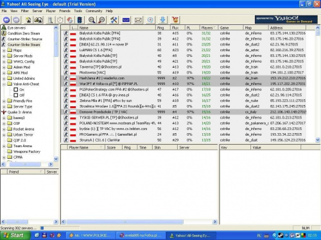Image resolution: width=321 pixels, height=240 pixels.
Task: Expand the Friendly Fire folder
Action: point(4,101)
